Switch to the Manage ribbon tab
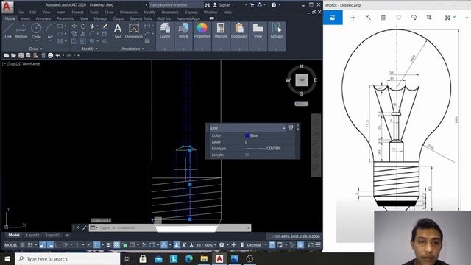Viewport: 471px width, 265px height. (100, 18)
